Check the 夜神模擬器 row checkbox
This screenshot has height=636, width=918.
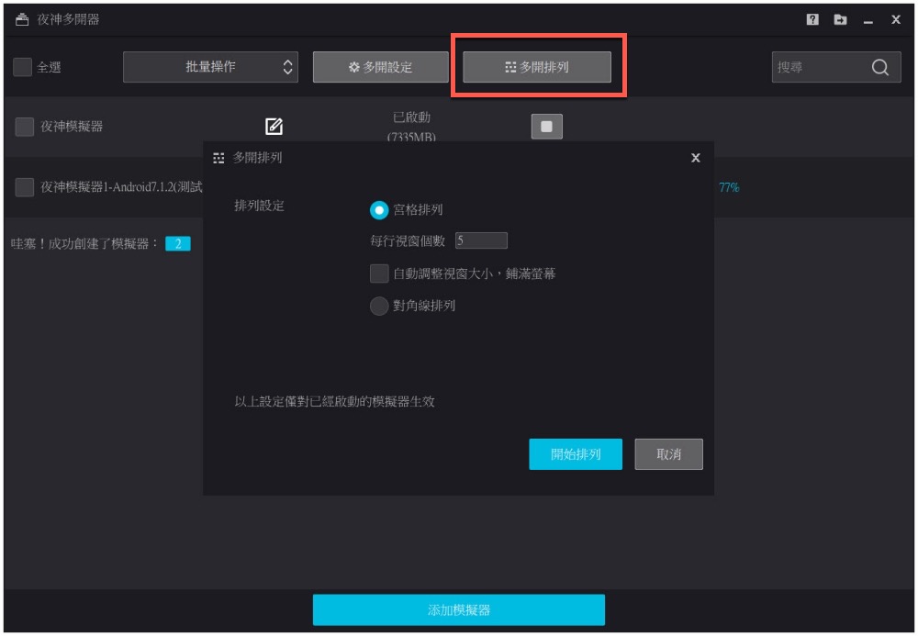[x=24, y=127]
